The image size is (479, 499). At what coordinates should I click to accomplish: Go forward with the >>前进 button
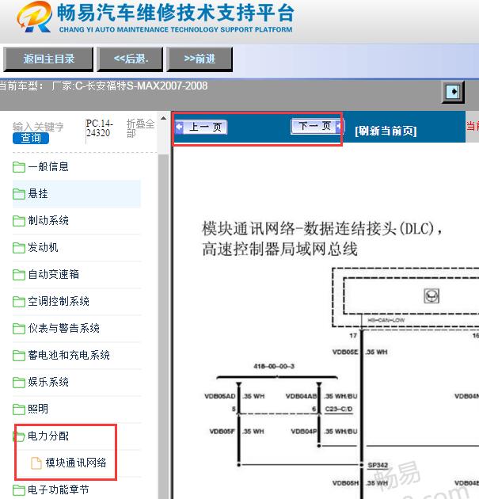point(200,59)
